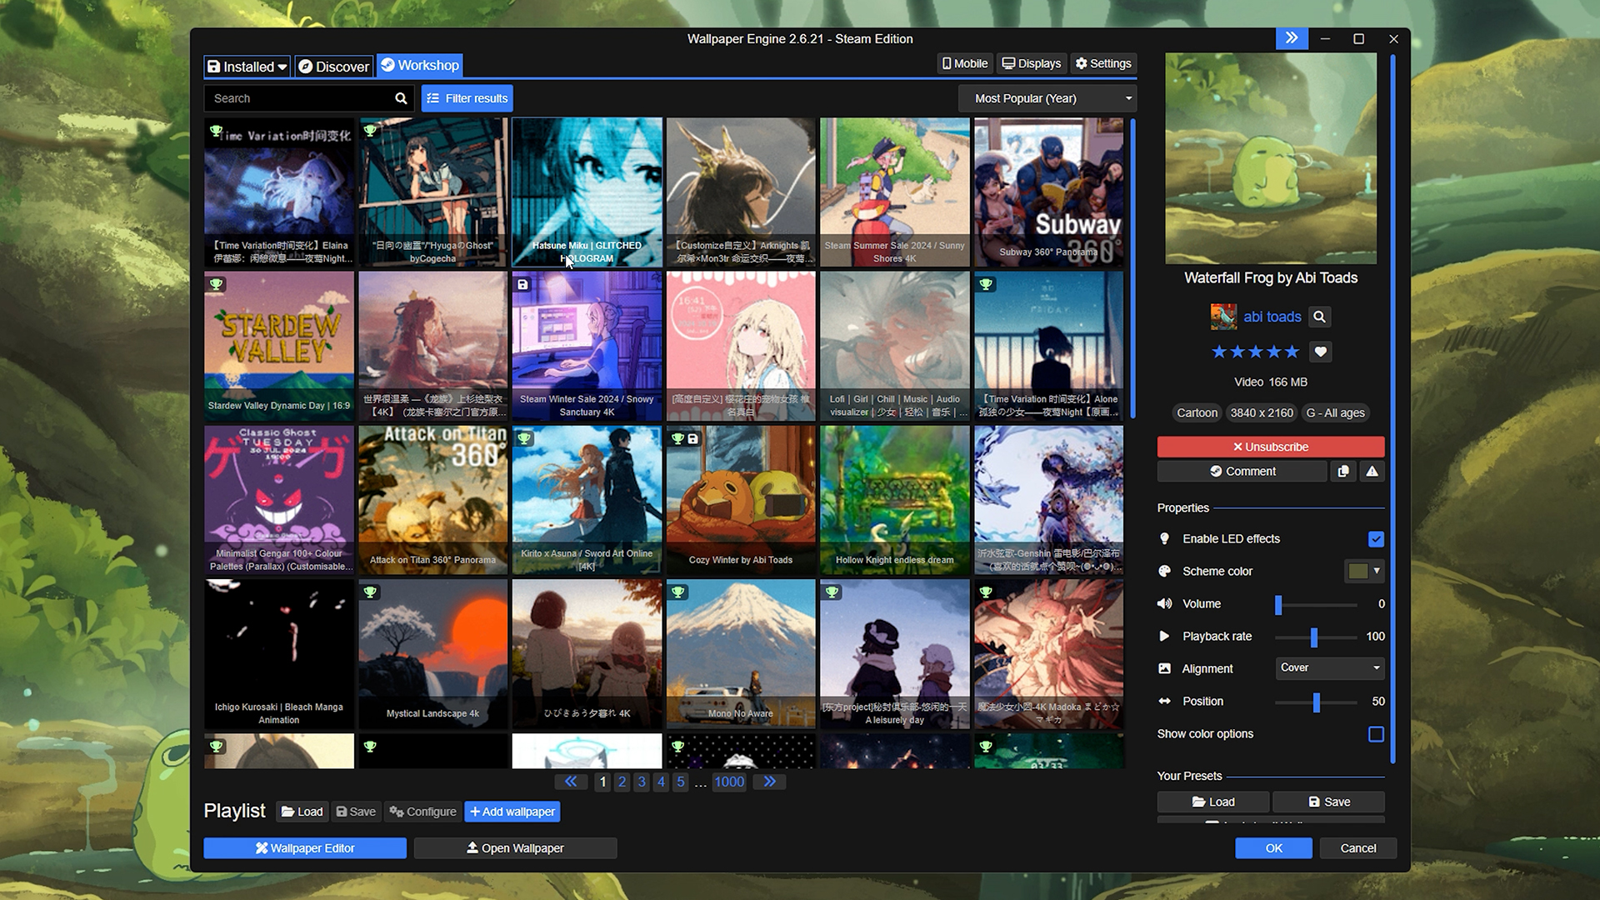Go to next page arrow
Viewport: 1600px width, 900px height.
point(769,782)
